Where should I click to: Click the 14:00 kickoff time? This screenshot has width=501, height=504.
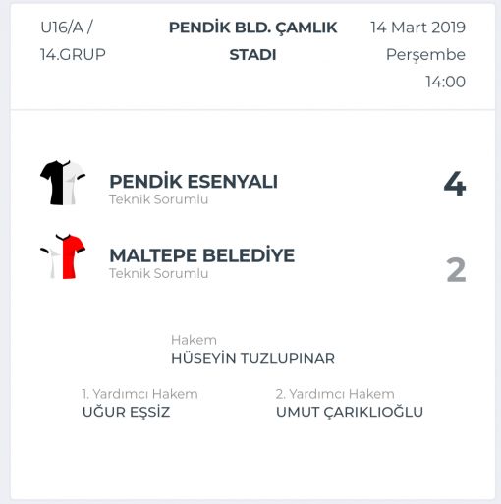tap(445, 82)
